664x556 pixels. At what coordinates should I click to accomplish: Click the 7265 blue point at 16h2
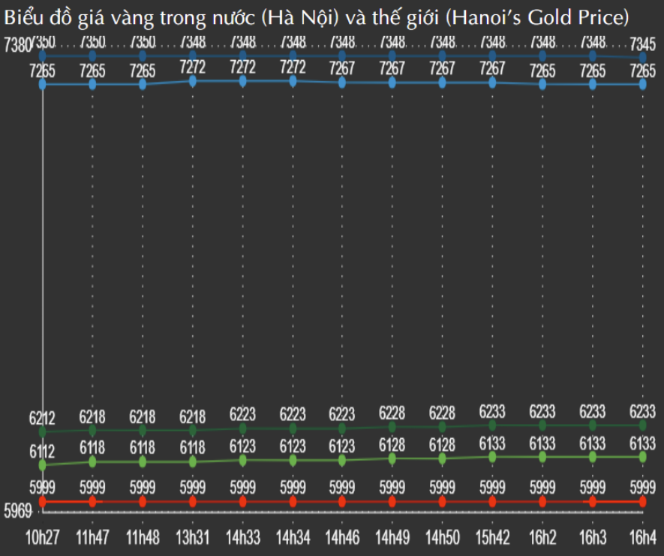coord(542,84)
